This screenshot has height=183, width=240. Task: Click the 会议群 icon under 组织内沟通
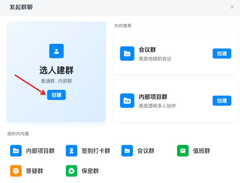[x=127, y=151]
